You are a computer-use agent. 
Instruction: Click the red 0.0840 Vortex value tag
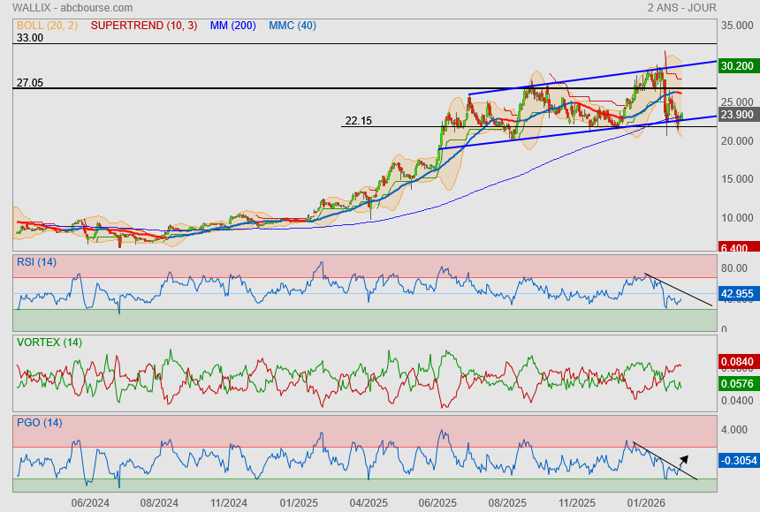(737, 361)
